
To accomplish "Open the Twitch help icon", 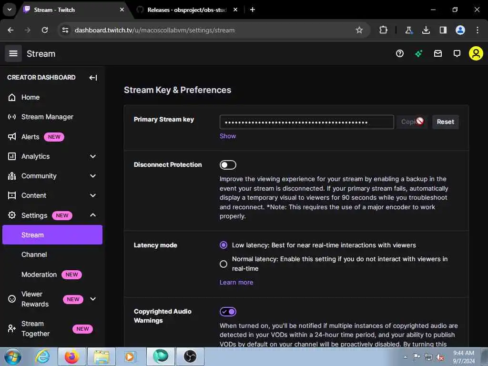I will 400,53.
